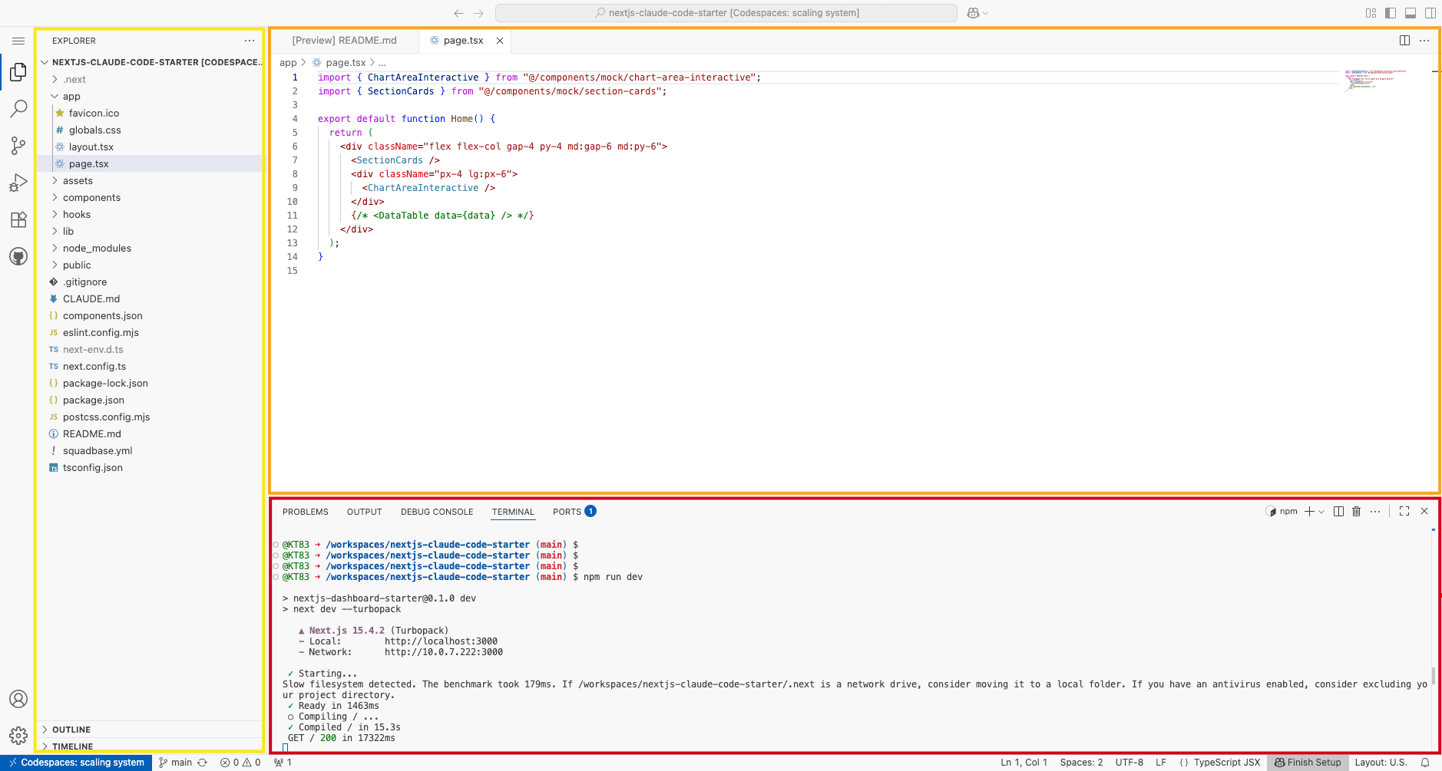Click the Codespaces remote indicator
Screen dimensions: 1442x771
pos(76,763)
